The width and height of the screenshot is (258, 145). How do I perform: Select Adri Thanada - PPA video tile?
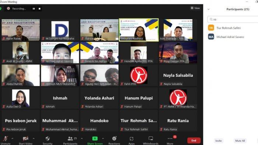click(178, 30)
